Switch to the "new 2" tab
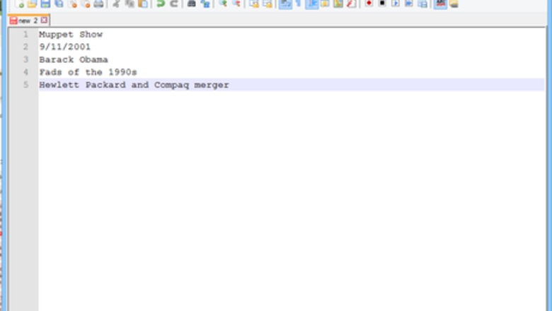552x311 pixels. (x=27, y=20)
